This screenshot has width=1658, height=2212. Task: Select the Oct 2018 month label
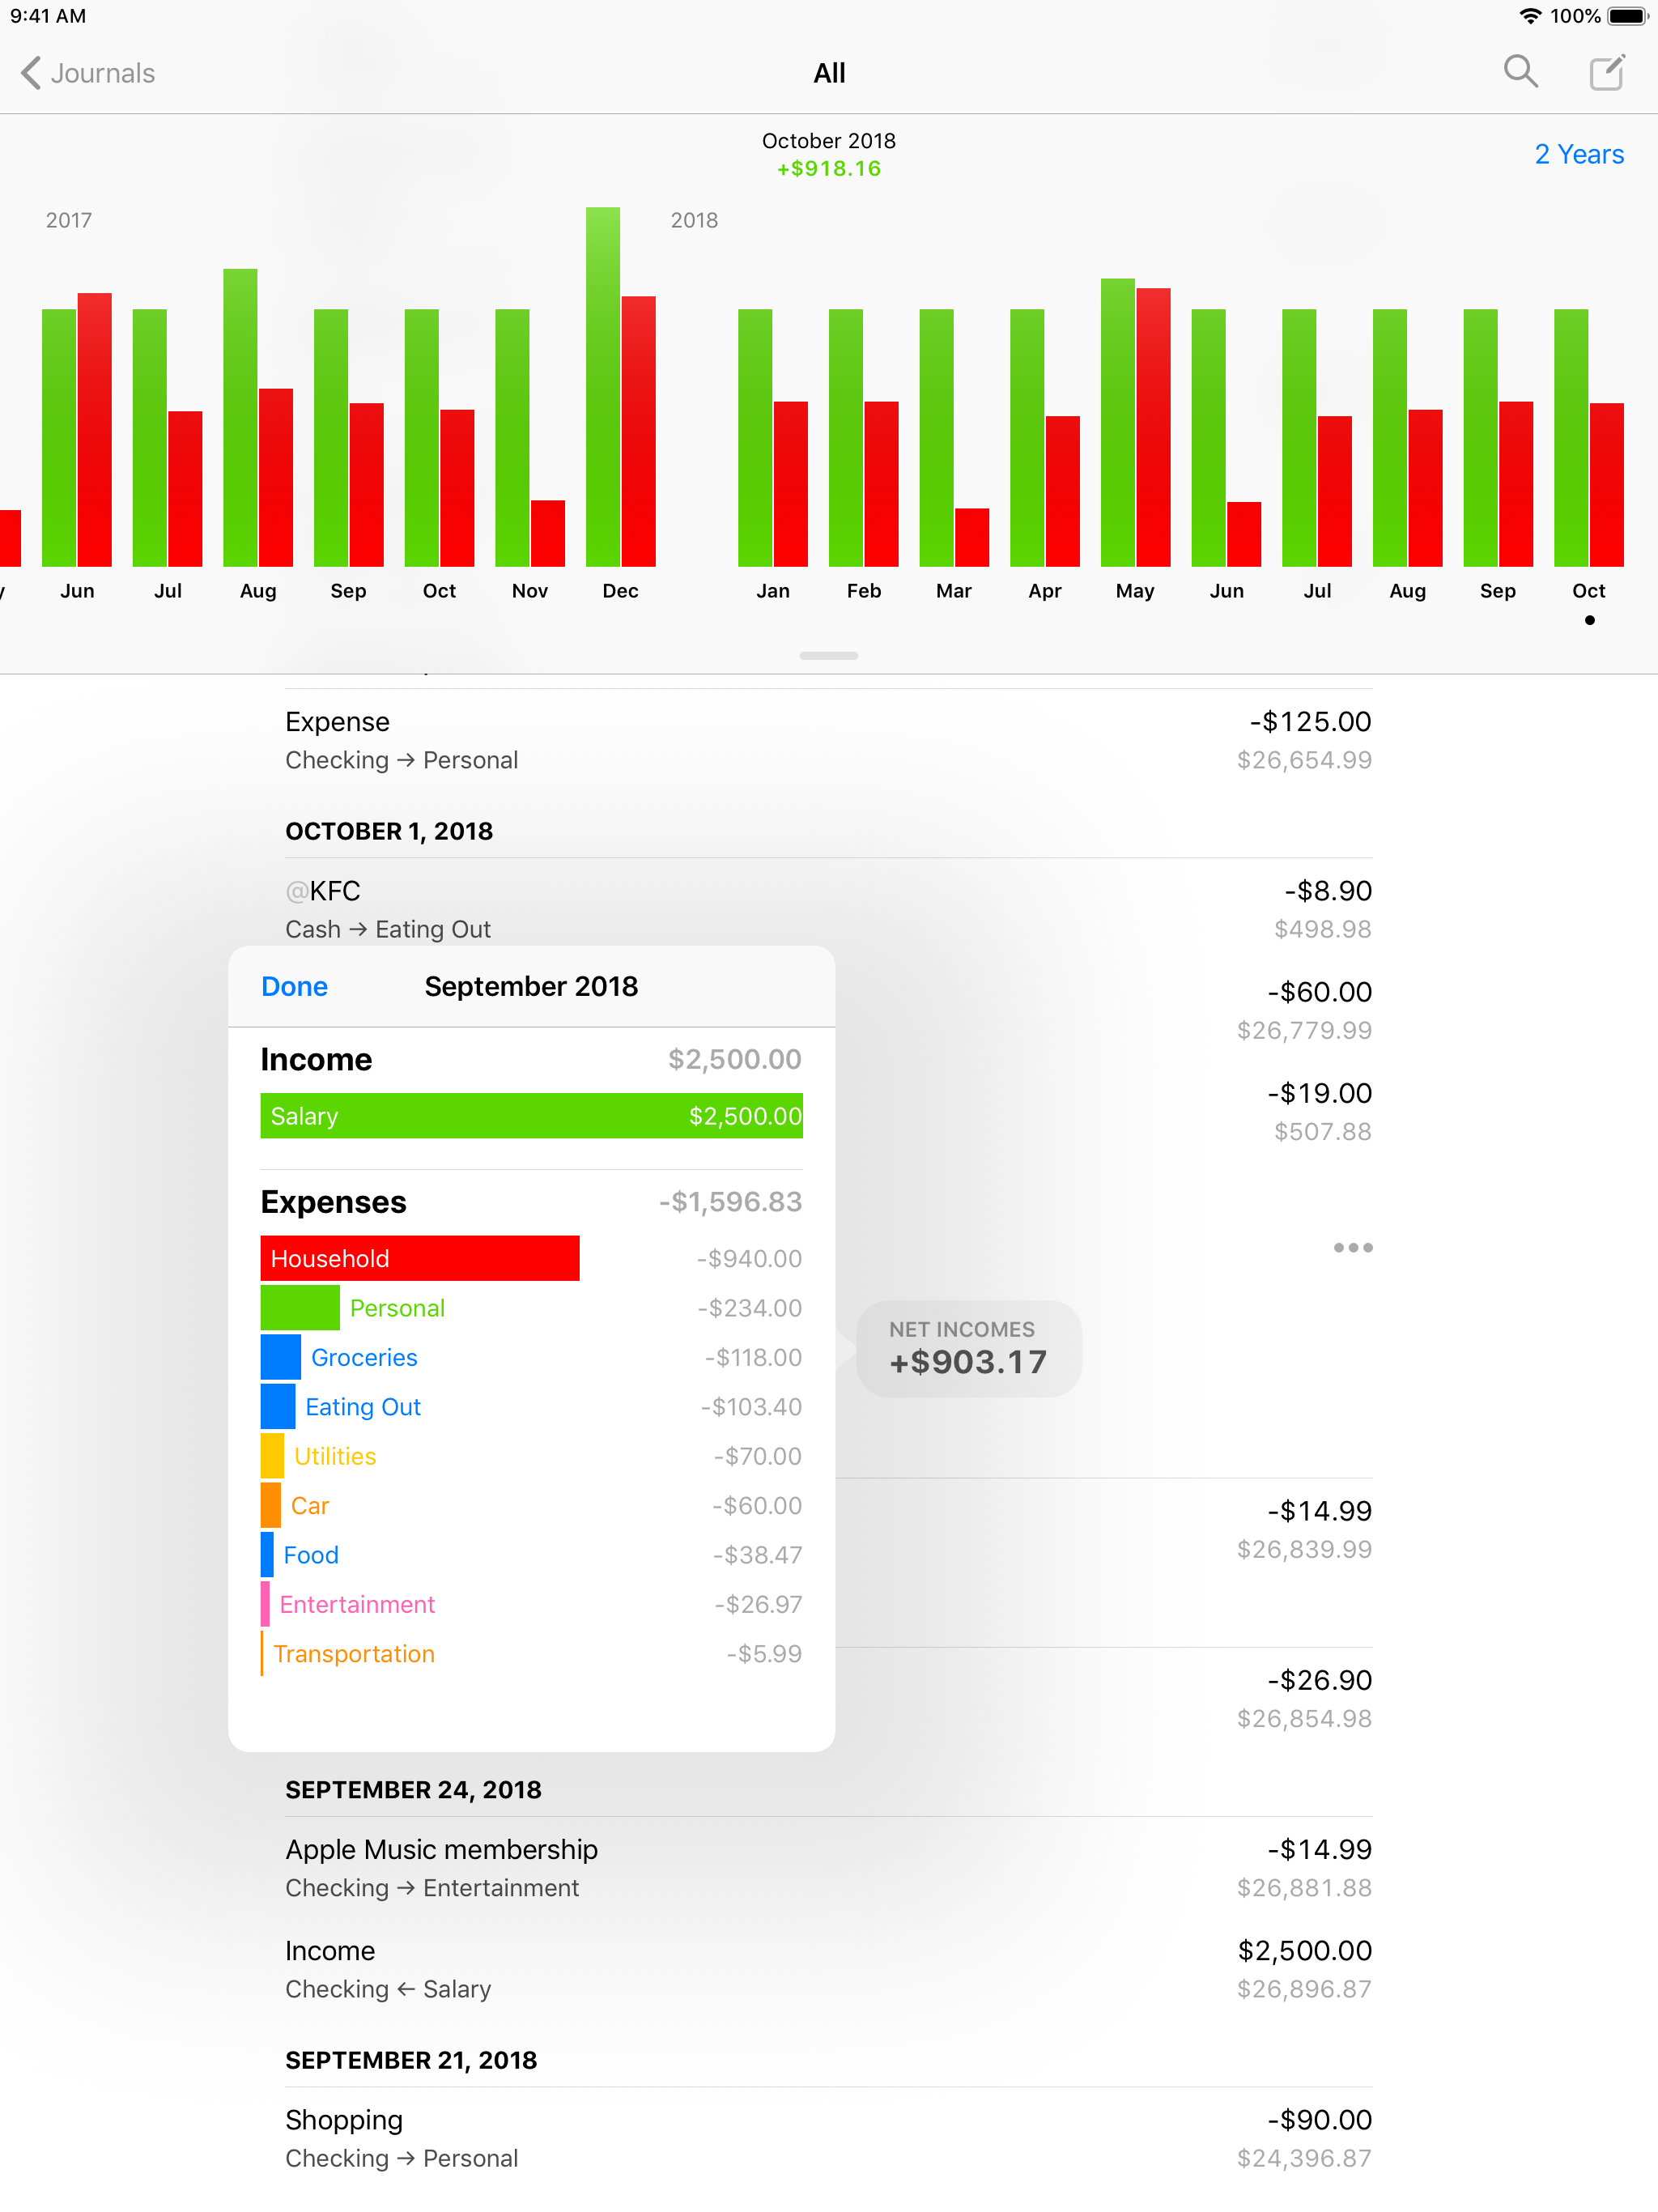tap(1588, 591)
